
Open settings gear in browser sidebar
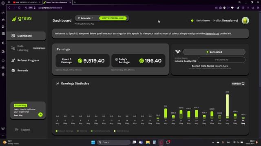pyautogui.click(x=3, y=75)
